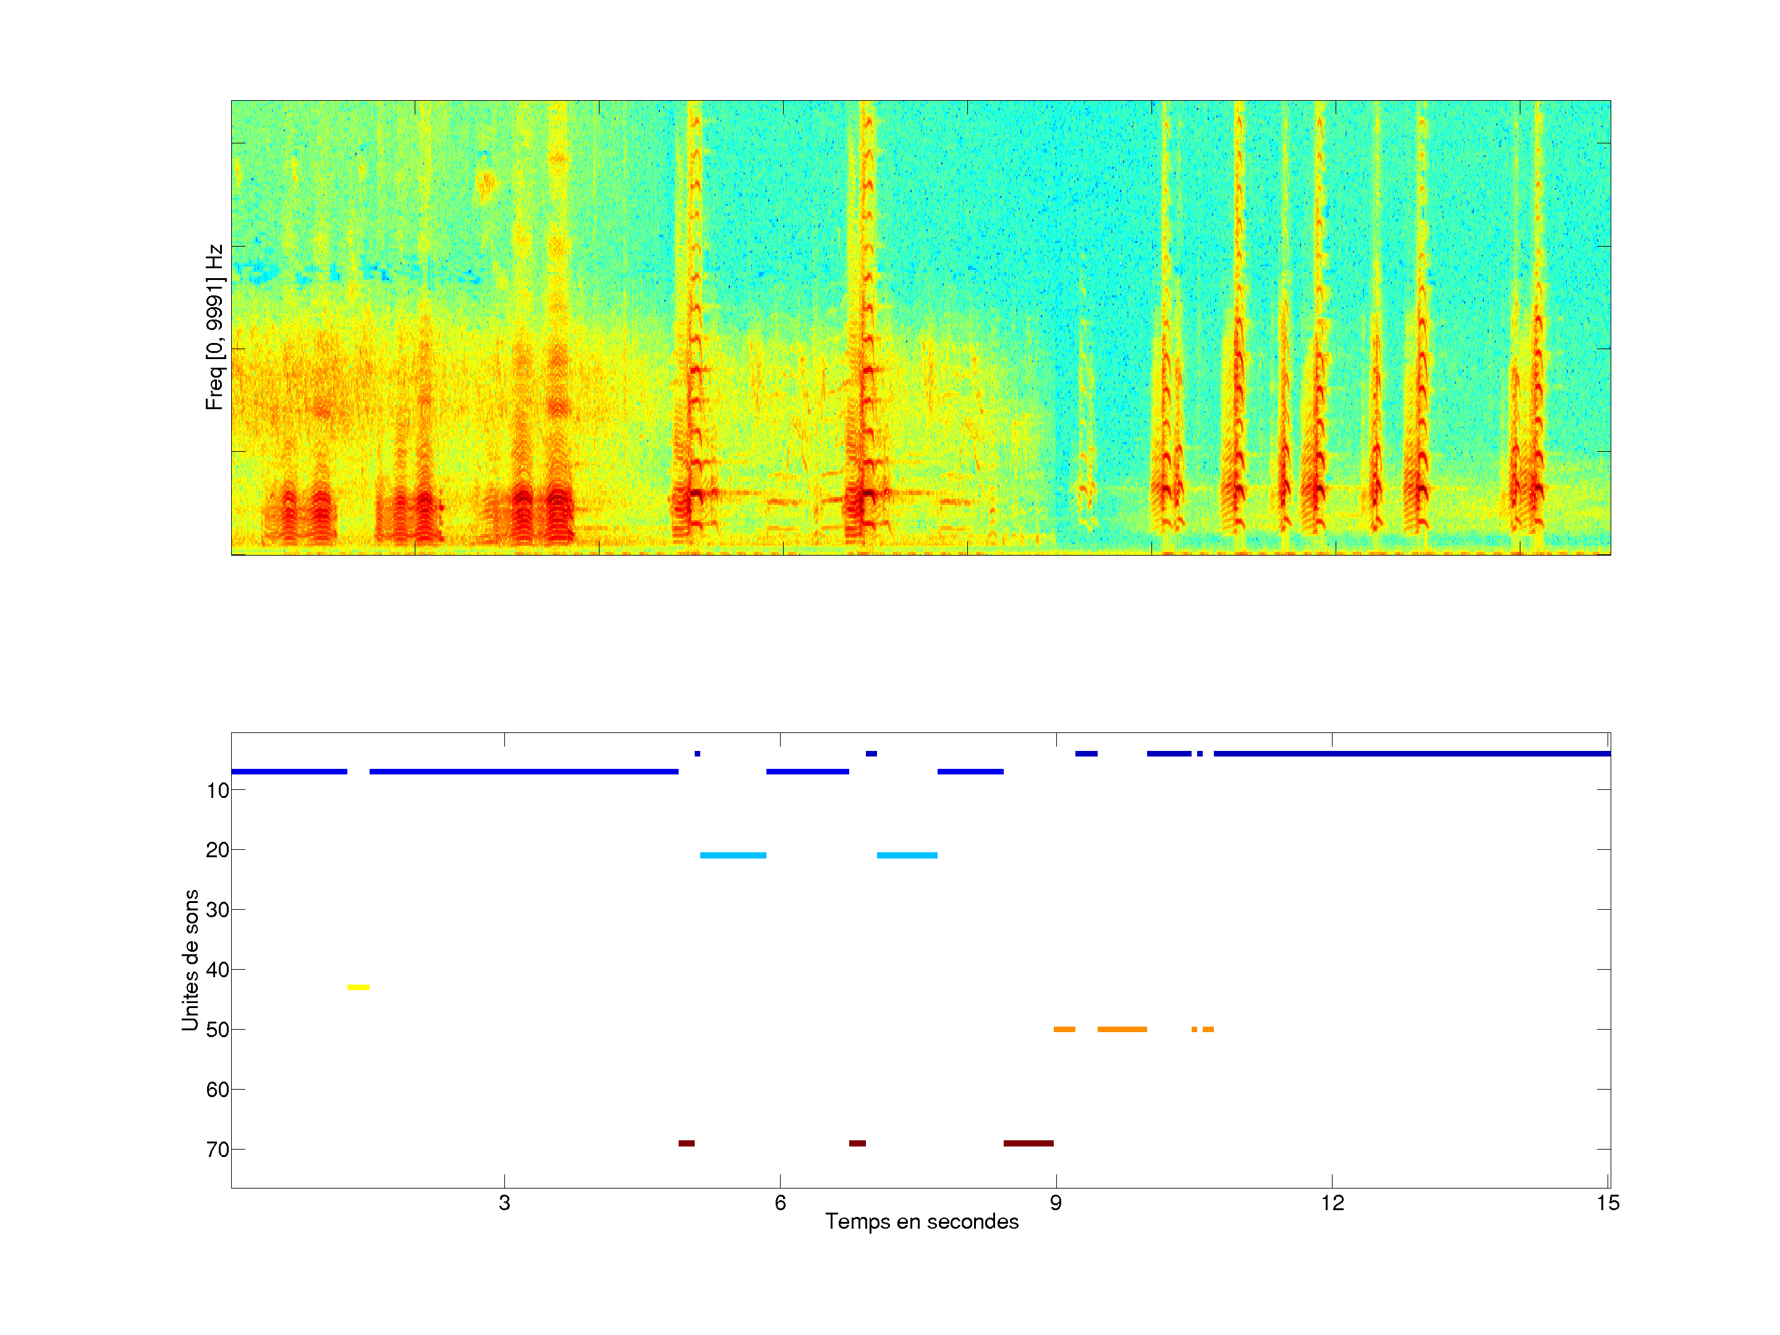The image size is (1780, 1335).
Task: Click the second light-blue segment after 6 seconds
Action: [x=907, y=855]
